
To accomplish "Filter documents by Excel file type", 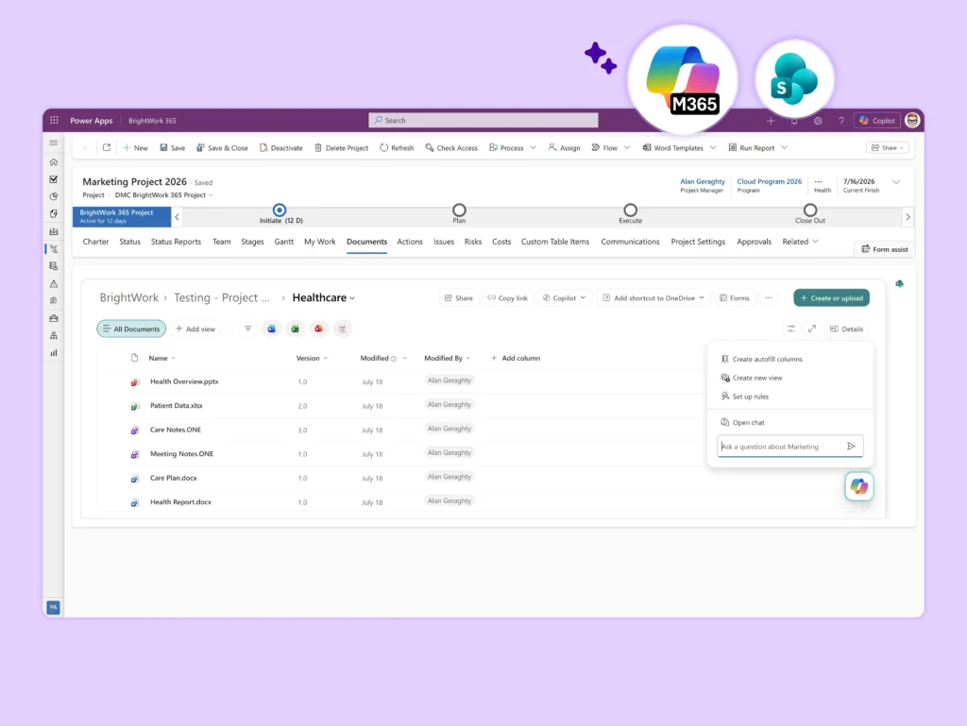I will (296, 329).
